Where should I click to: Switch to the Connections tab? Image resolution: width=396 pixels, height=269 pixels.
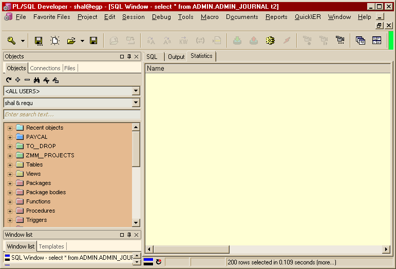coord(45,68)
